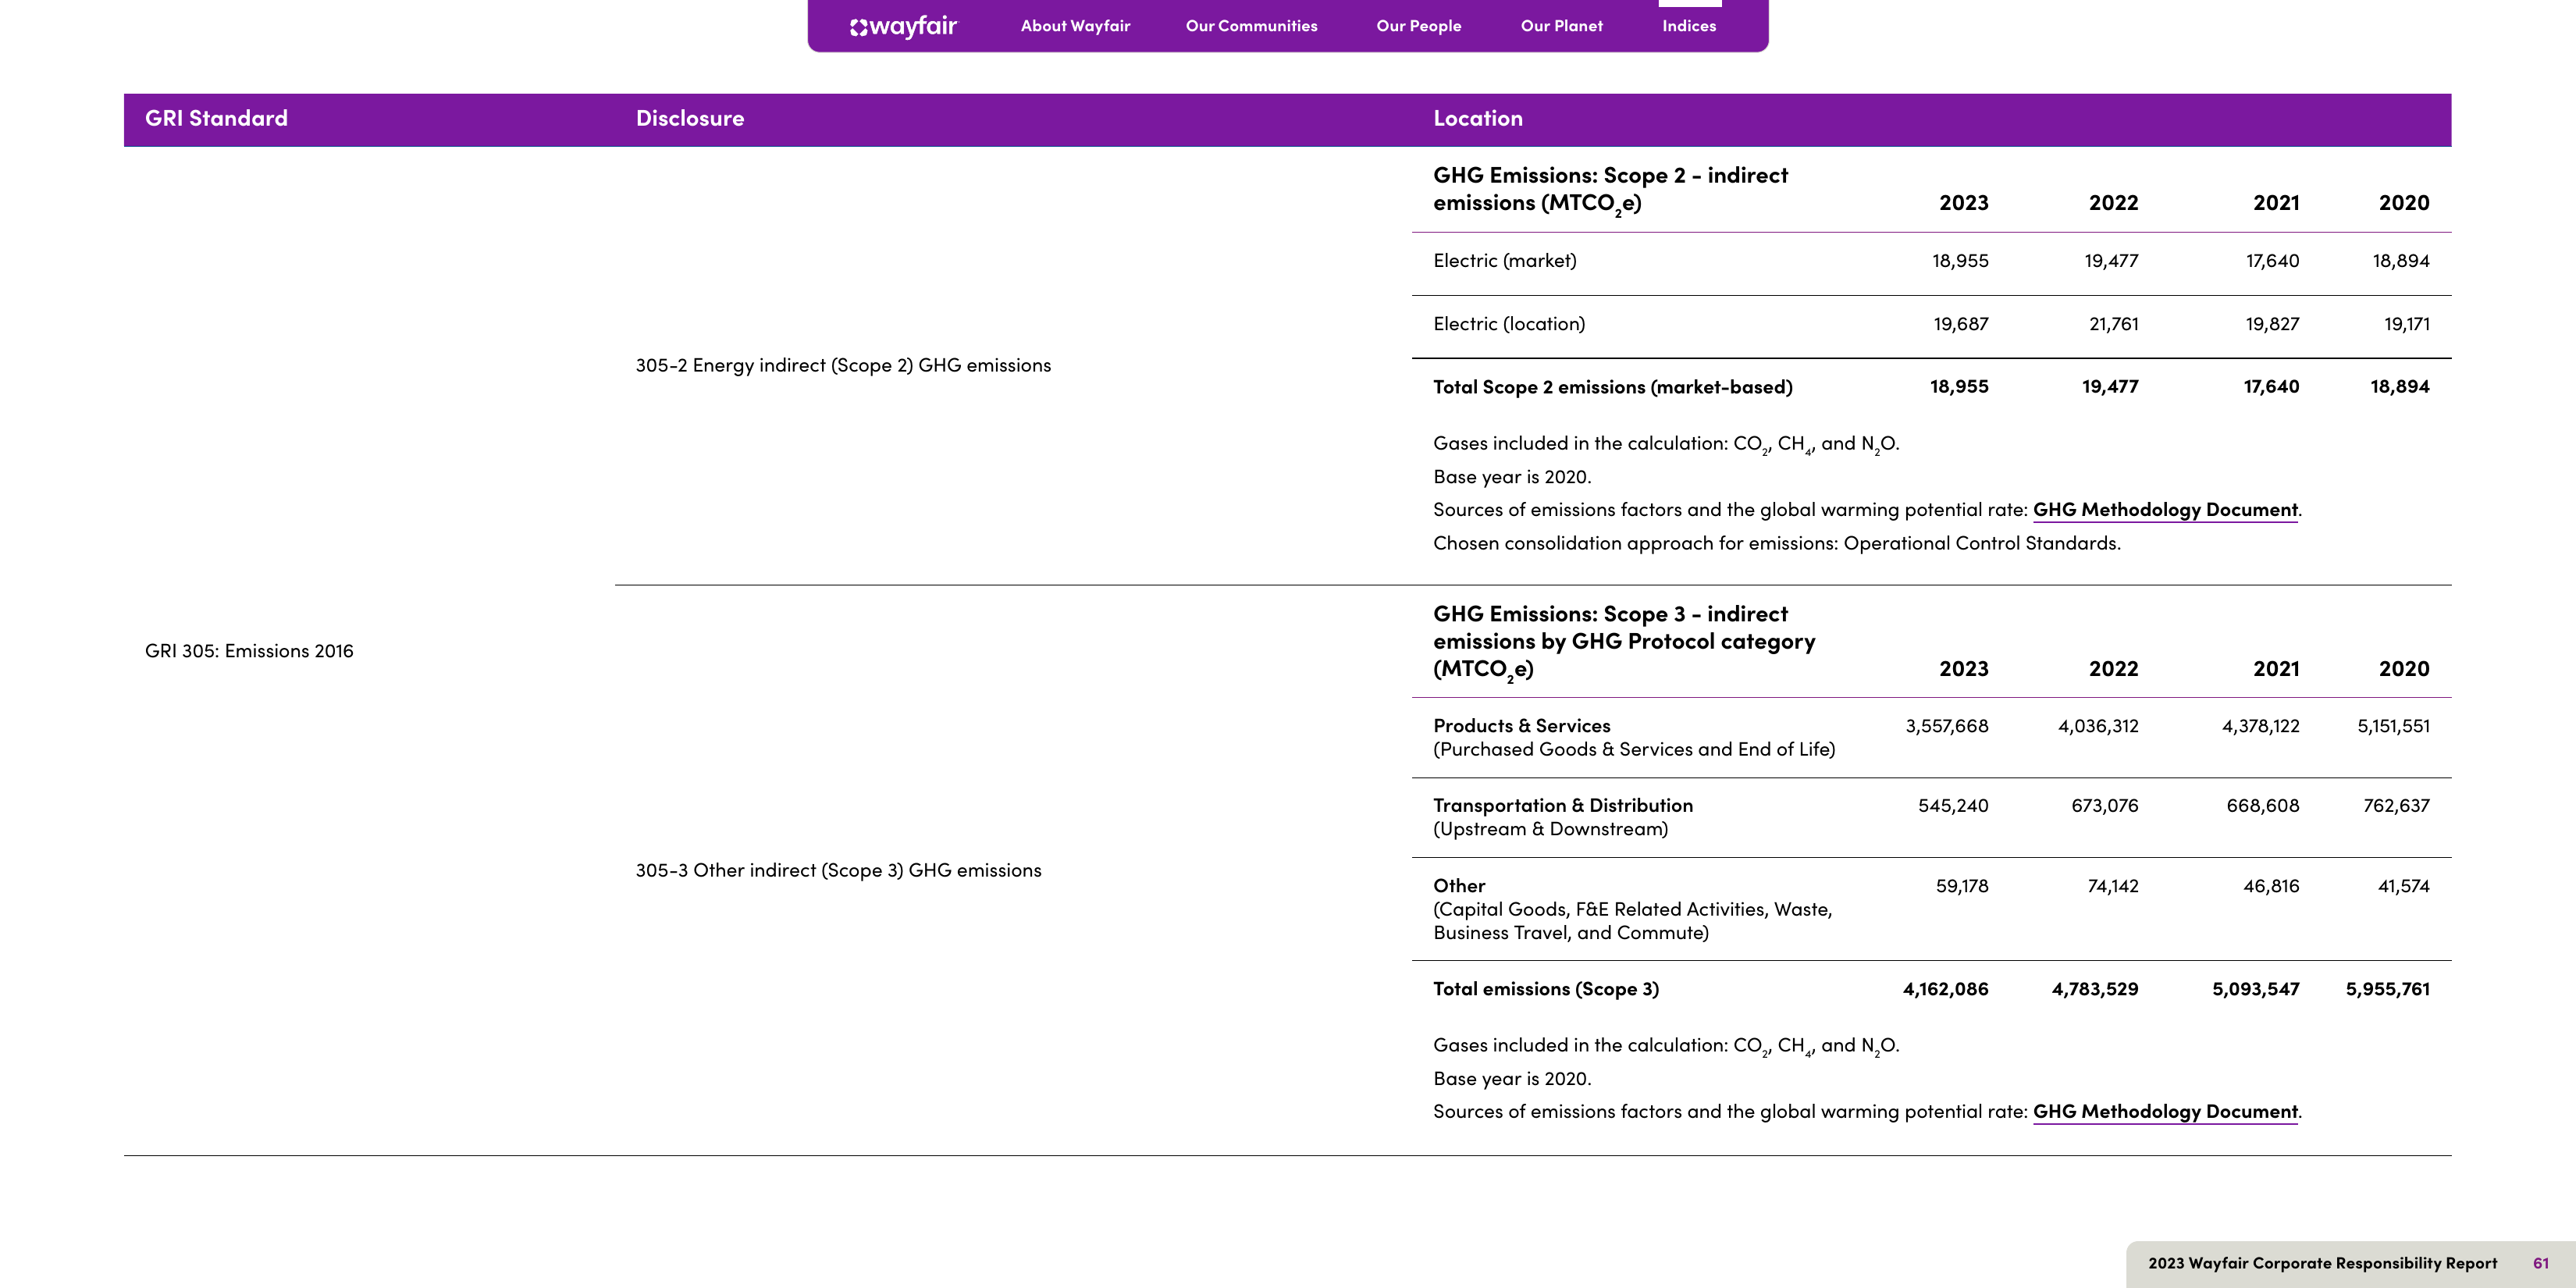Screen dimensions: 2576x1288
Task: Select Products & Services 2023 value 3,557,668
Action: (1947, 726)
